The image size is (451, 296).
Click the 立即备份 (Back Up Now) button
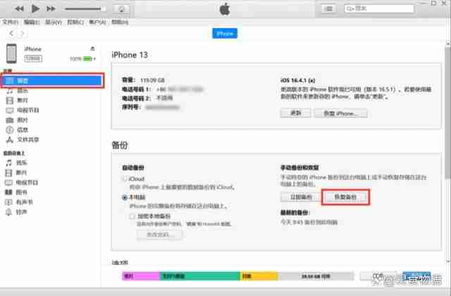301,197
